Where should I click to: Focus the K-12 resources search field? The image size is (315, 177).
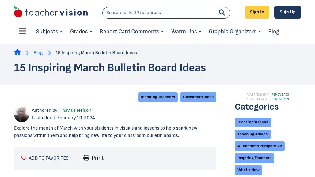pos(159,13)
